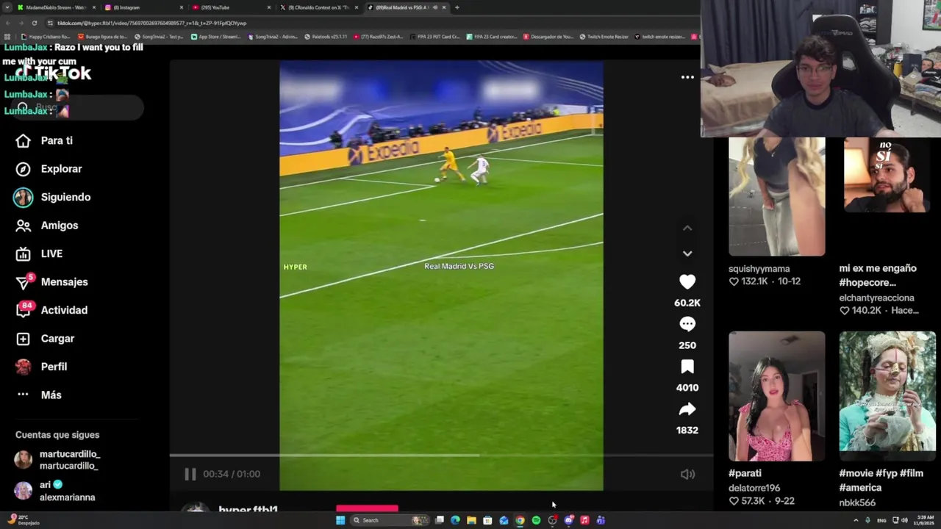This screenshot has height=529, width=941.
Task: Like the video with heart icon
Action: coord(687,282)
